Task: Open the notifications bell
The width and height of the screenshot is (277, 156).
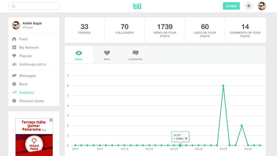Action: pos(249,6)
